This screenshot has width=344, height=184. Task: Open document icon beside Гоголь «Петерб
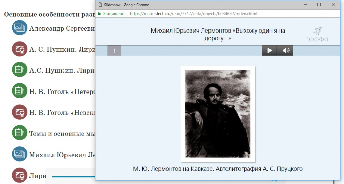19,91
